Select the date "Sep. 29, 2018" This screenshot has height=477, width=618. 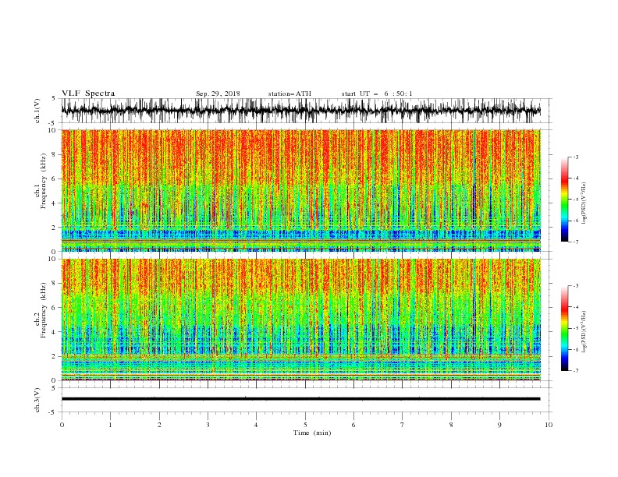[x=218, y=94]
